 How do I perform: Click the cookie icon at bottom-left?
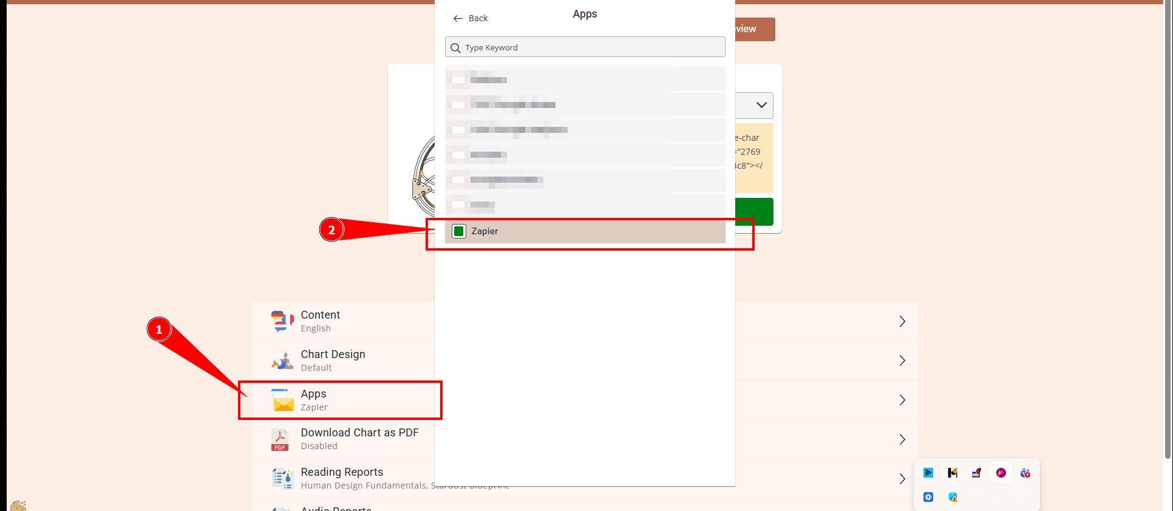coord(18,506)
